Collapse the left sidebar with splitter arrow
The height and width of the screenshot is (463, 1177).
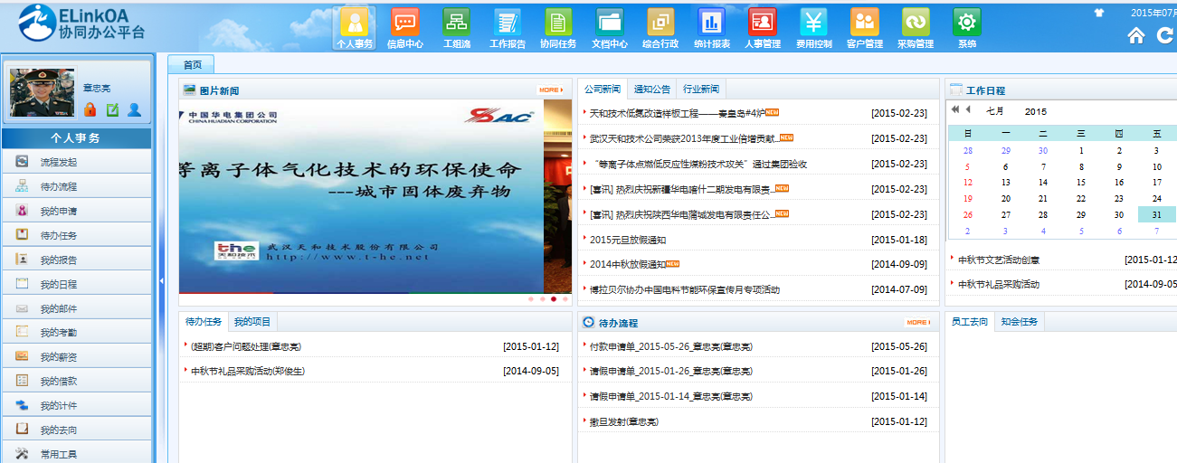coord(161,281)
